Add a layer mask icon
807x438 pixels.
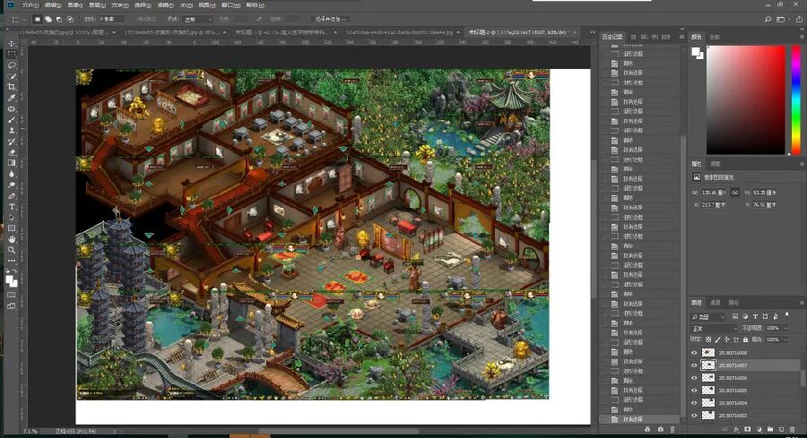747,429
